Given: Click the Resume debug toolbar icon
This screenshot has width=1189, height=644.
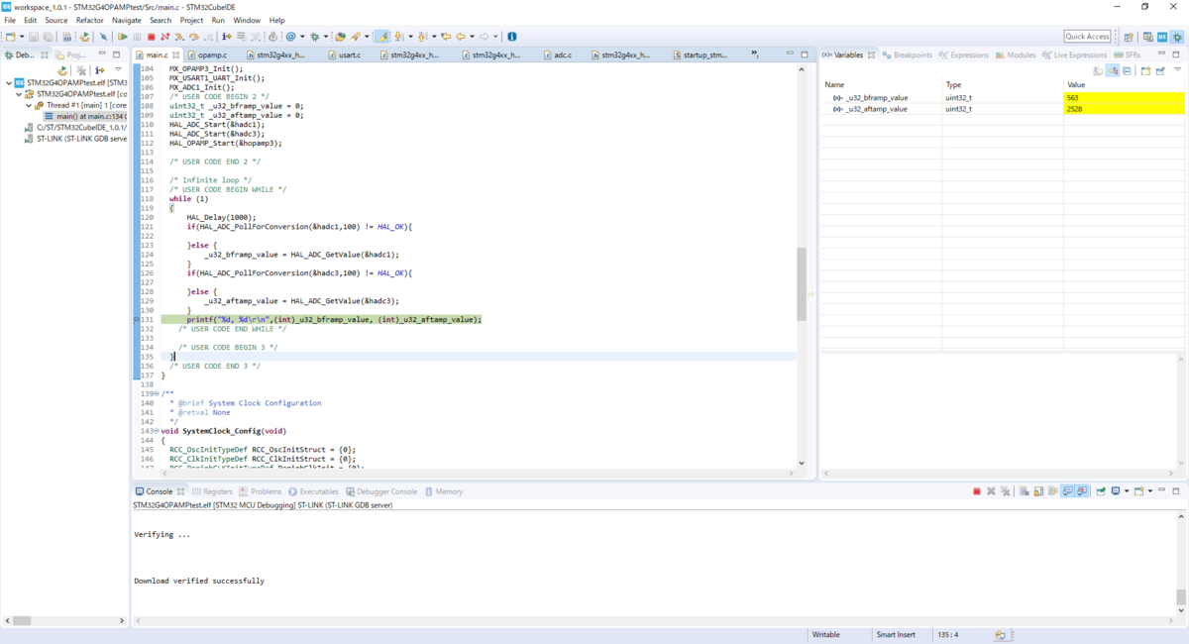Looking at the screenshot, I should click(123, 37).
